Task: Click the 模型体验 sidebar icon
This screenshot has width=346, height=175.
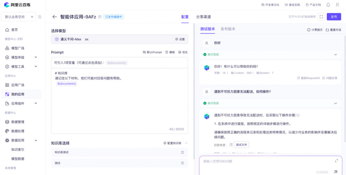Action: tap(7, 57)
